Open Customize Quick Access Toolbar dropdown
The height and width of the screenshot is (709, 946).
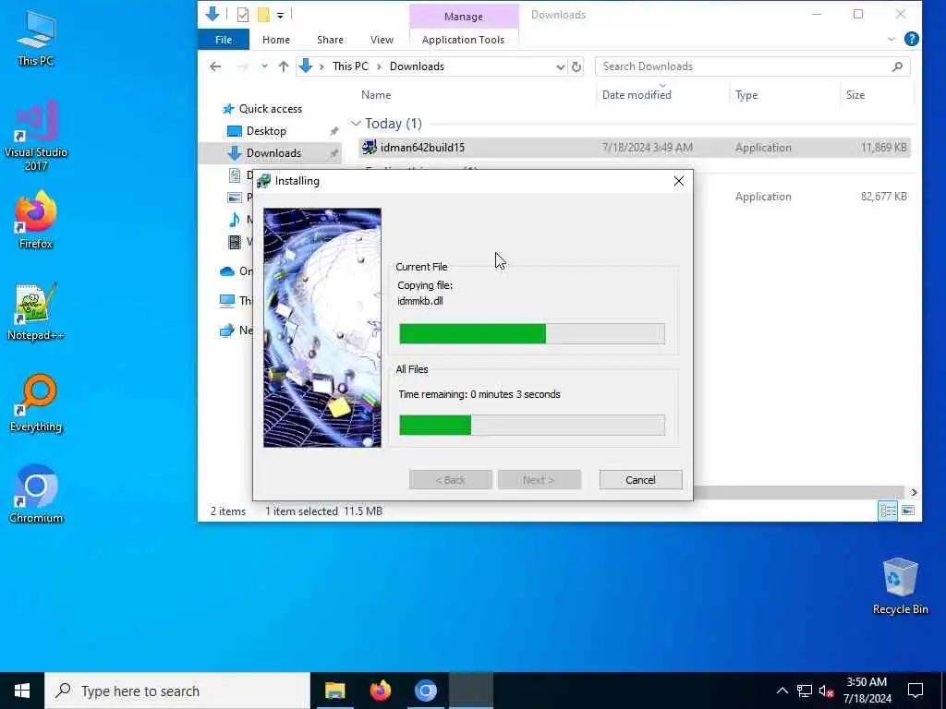click(281, 15)
